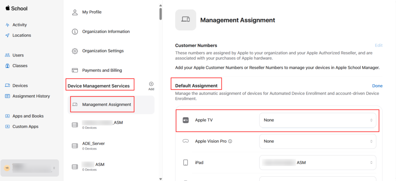The width and height of the screenshot is (396, 181).
Task: Click the Locations arrow icon
Action: coord(7,35)
